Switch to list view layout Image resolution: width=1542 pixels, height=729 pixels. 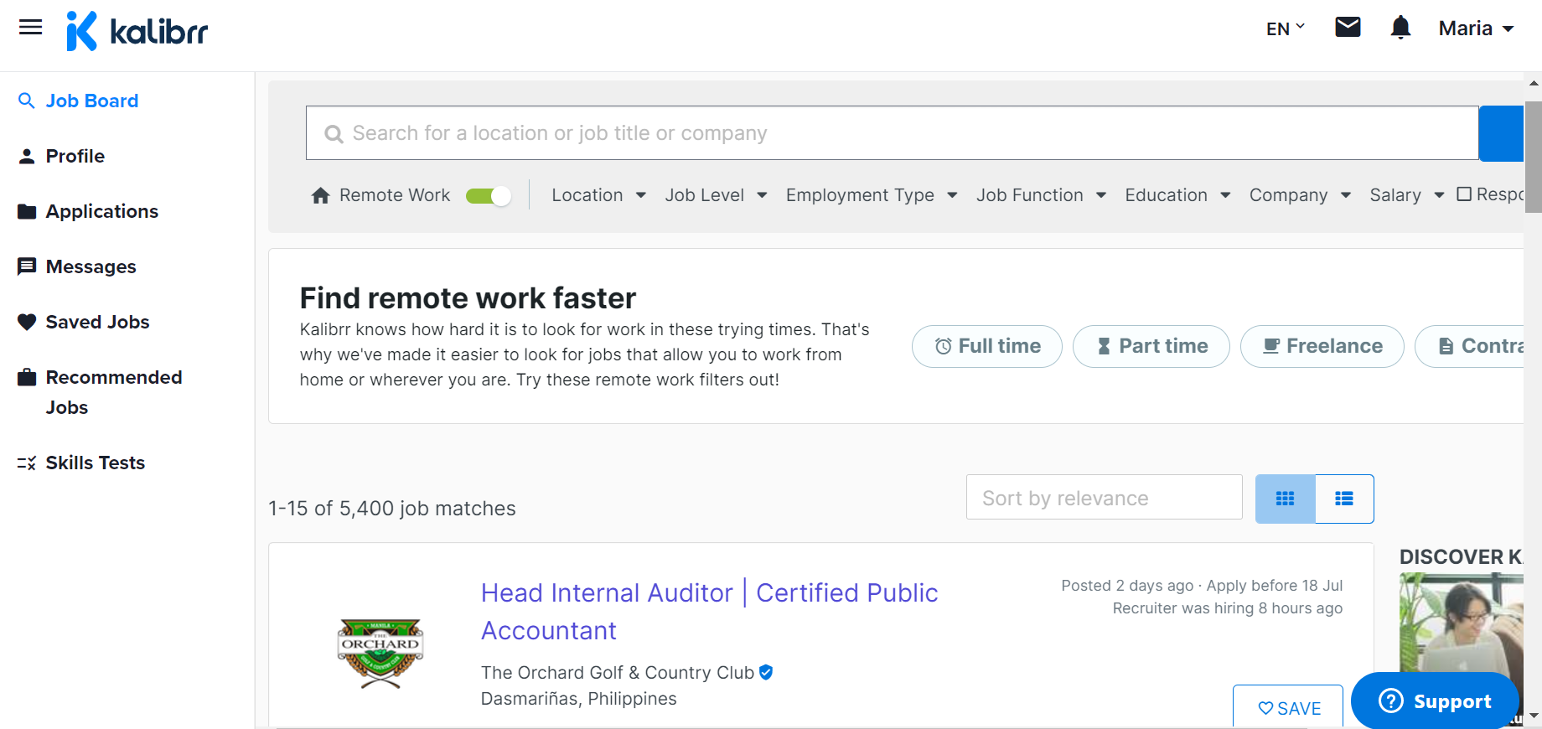click(1344, 499)
